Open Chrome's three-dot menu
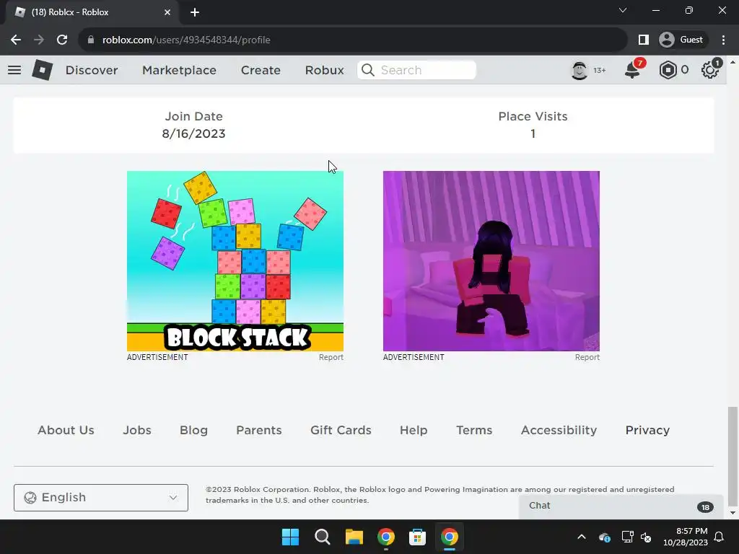Viewport: 739px width, 554px height. [x=723, y=40]
